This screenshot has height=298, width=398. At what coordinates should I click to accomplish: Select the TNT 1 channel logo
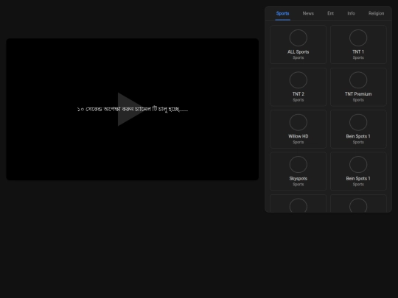click(358, 38)
